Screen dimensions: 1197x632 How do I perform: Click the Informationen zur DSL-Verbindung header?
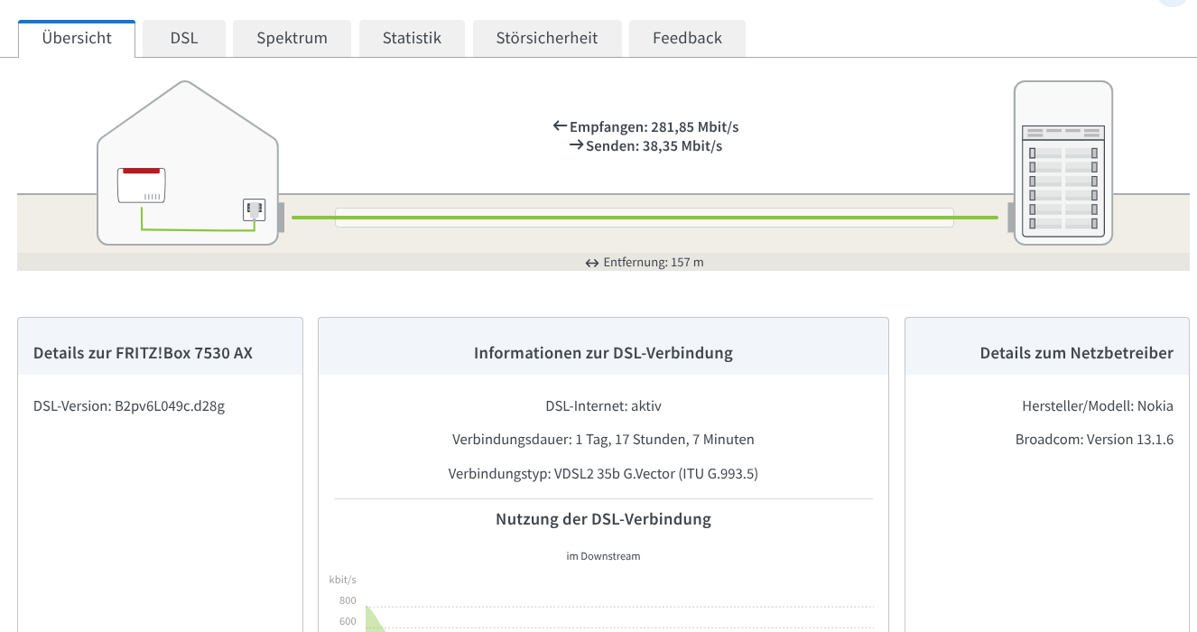[x=603, y=353]
